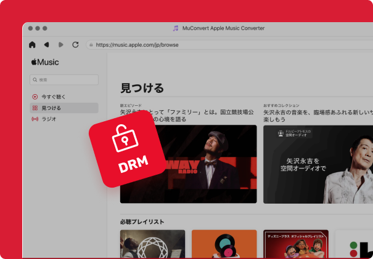Open the playlist with green and red dots
The width and height of the screenshot is (373, 259).
[x=355, y=244]
